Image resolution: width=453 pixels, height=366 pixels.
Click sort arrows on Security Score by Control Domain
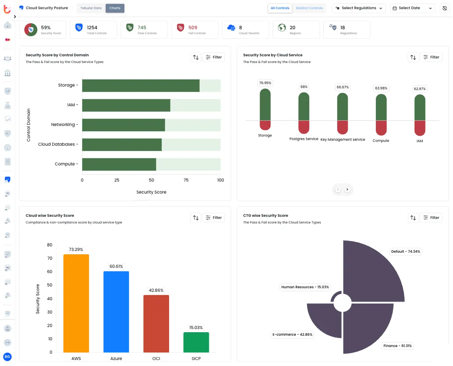pyautogui.click(x=196, y=57)
